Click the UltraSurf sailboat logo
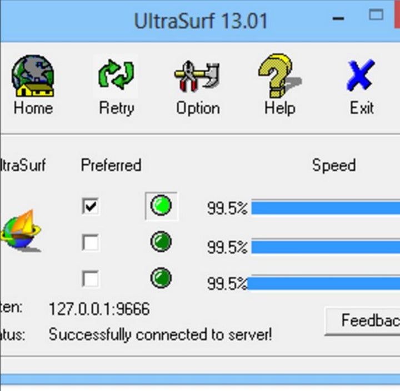 tap(21, 231)
